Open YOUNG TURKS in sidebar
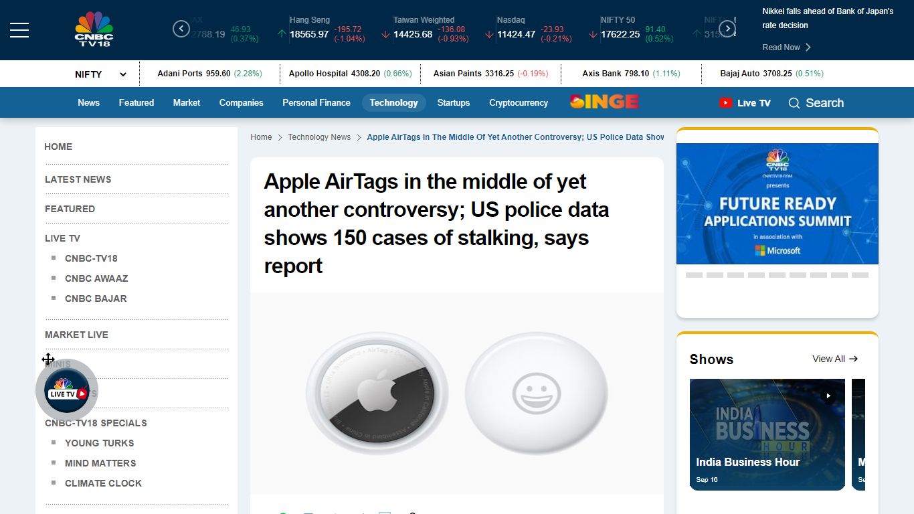The height and width of the screenshot is (514, 914). point(99,443)
